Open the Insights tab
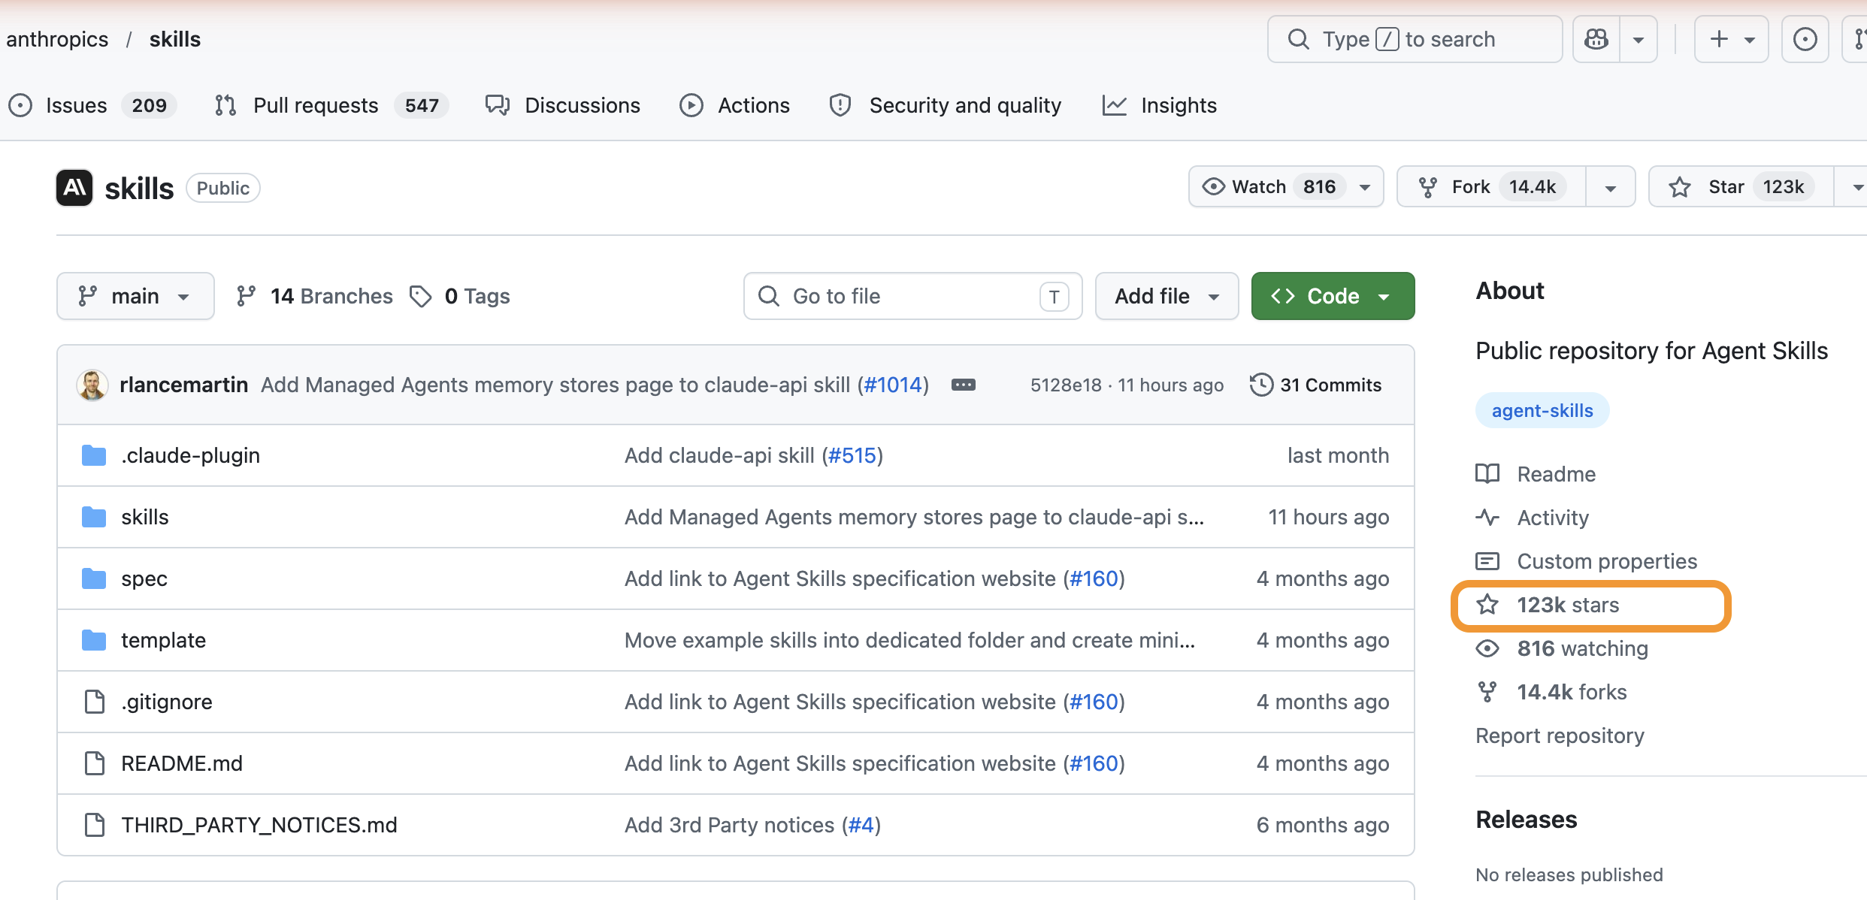 [x=1178, y=105]
